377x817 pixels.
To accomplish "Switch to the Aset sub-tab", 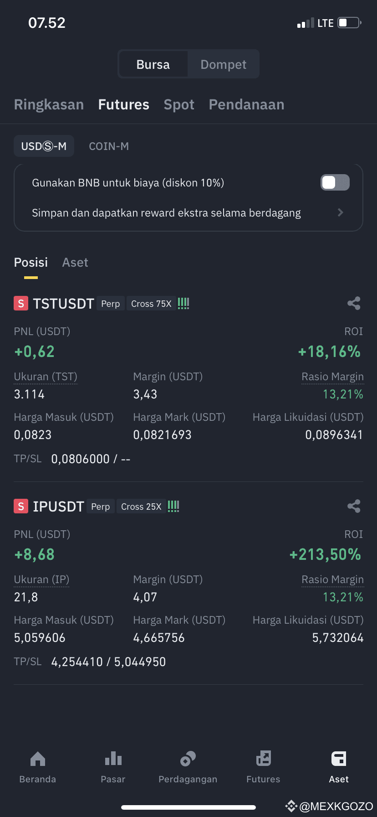I will pyautogui.click(x=75, y=263).
